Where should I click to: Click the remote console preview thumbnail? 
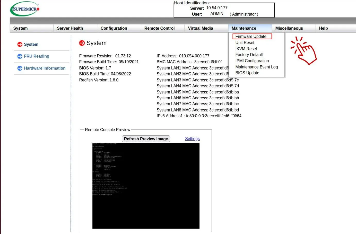pos(146,186)
